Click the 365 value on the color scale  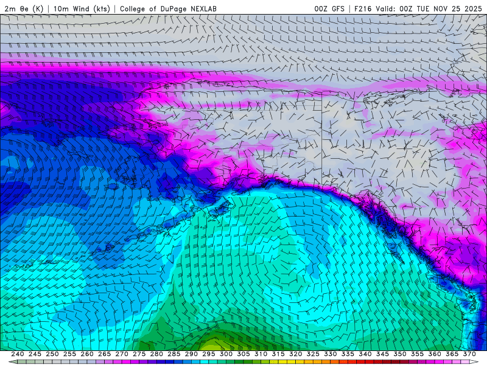tap(452, 354)
